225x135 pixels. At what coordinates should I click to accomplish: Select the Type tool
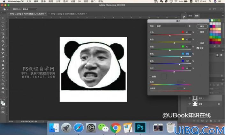(x=3, y=77)
